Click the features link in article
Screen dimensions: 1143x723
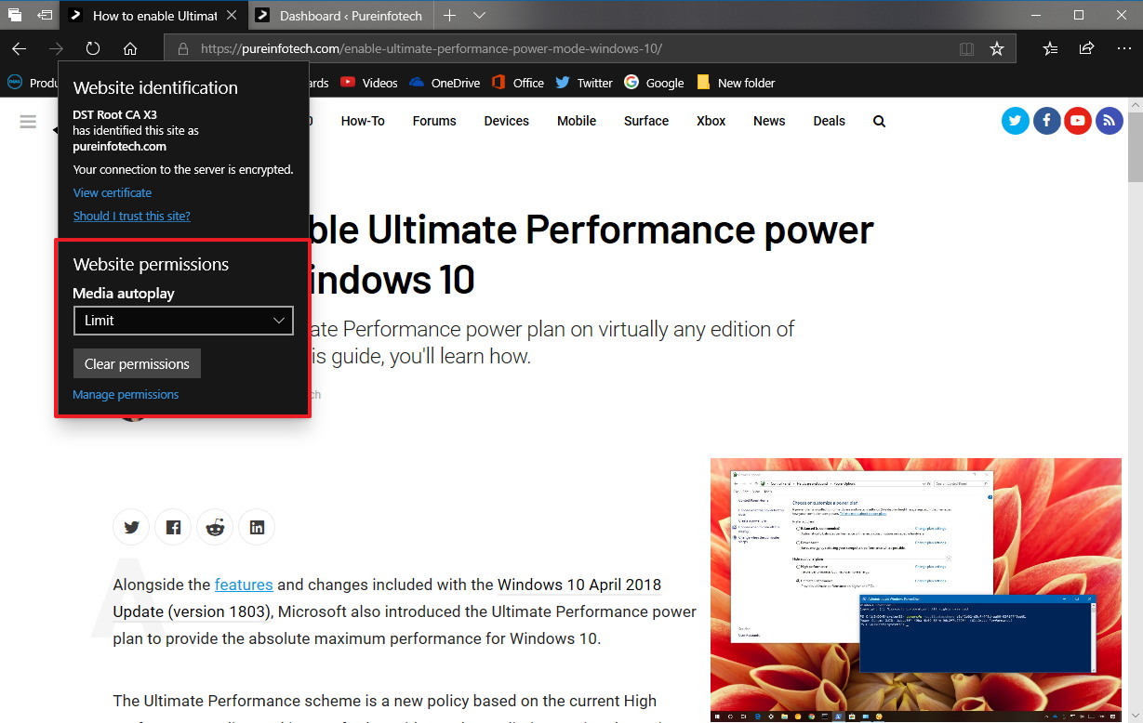[x=244, y=585]
